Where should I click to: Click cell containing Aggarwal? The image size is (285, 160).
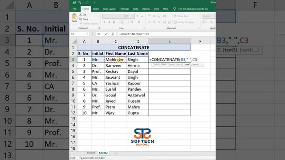pyautogui.click(x=138, y=95)
